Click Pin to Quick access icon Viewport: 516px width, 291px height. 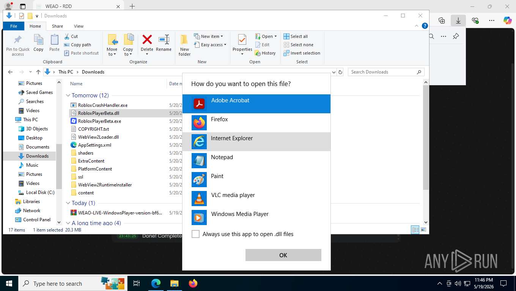pyautogui.click(x=17, y=45)
